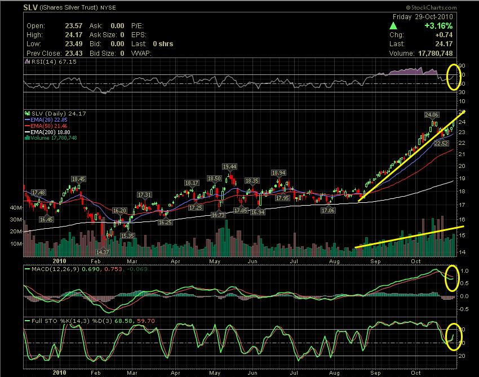Click the SLV ticker symbol title
The image size is (479, 377).
30,7
